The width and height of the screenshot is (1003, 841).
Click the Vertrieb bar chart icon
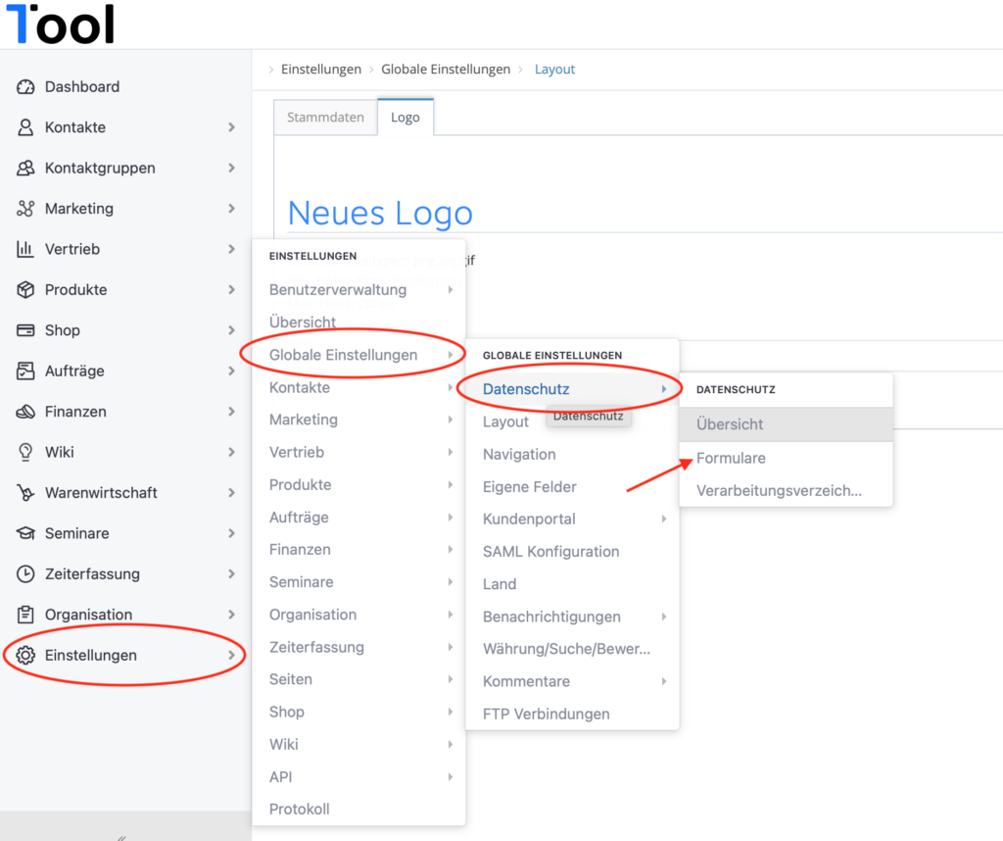[25, 249]
